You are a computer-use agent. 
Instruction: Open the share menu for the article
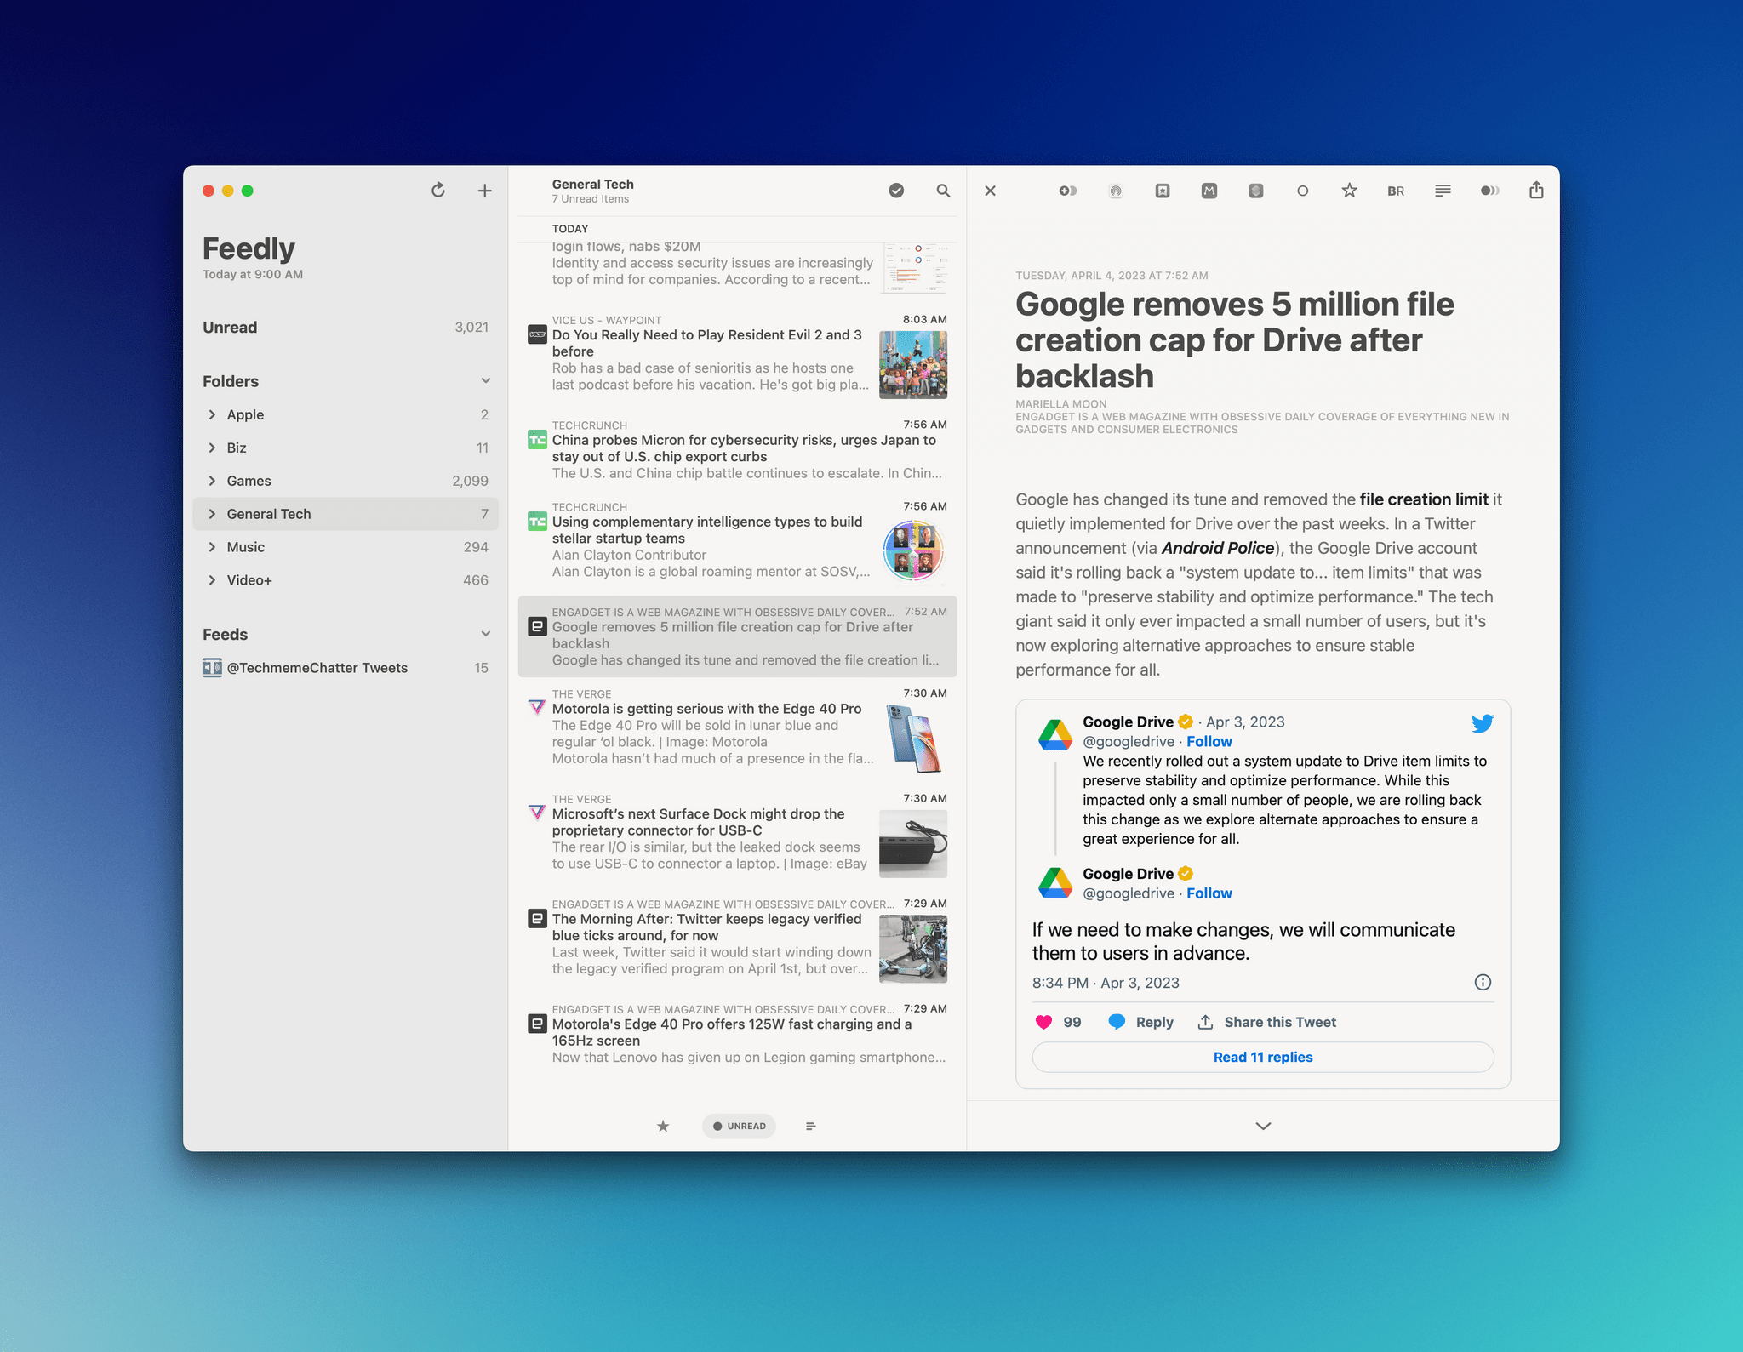(x=1536, y=190)
